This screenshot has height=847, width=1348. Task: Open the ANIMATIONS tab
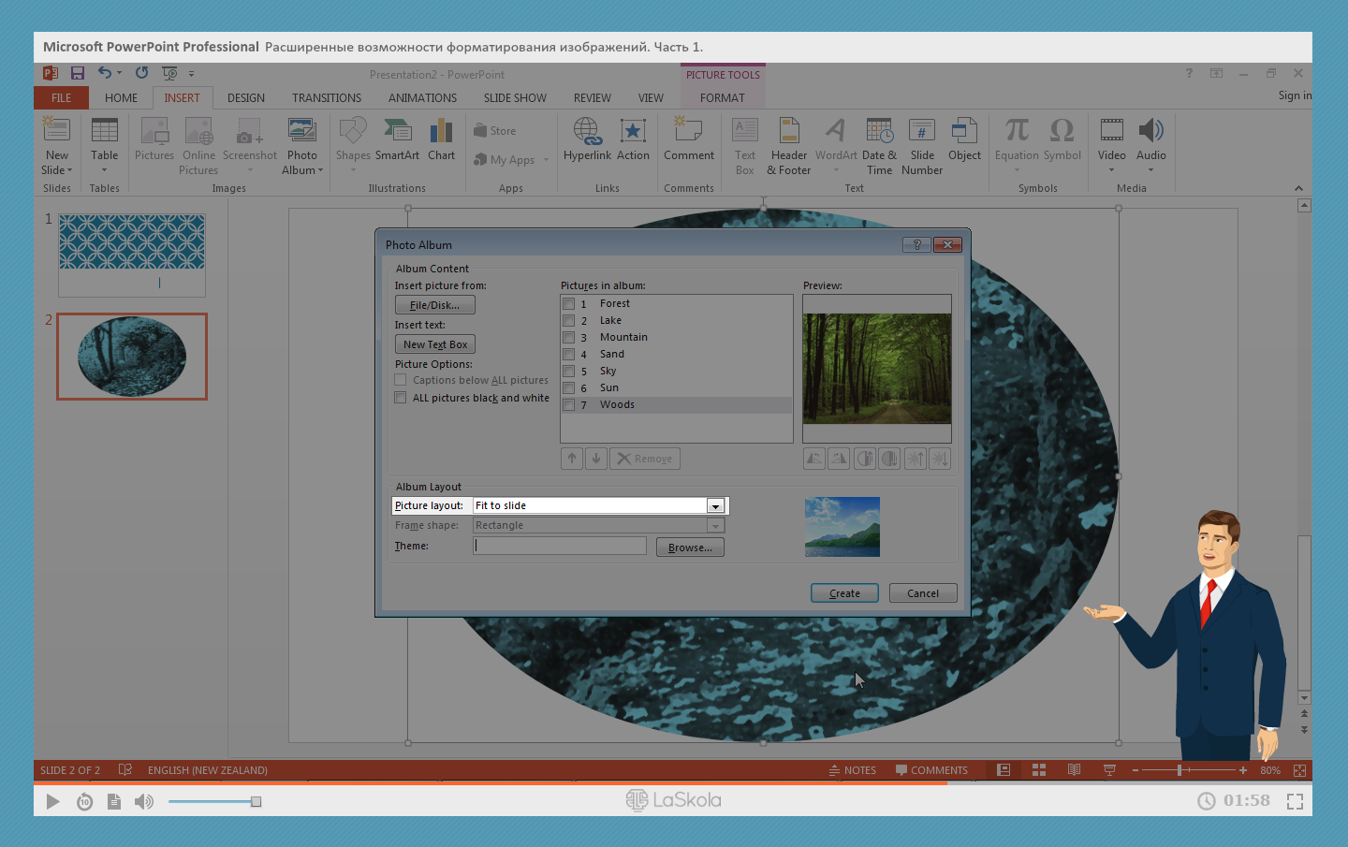pos(422,98)
